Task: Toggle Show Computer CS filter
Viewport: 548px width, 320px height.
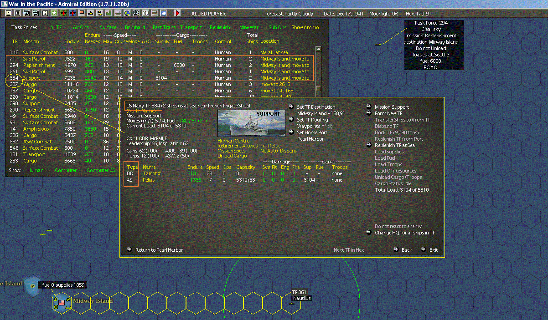Action: [101, 170]
